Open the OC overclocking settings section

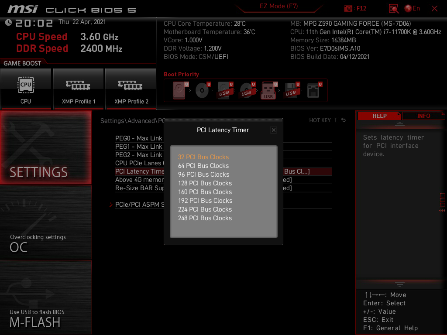[45, 223]
